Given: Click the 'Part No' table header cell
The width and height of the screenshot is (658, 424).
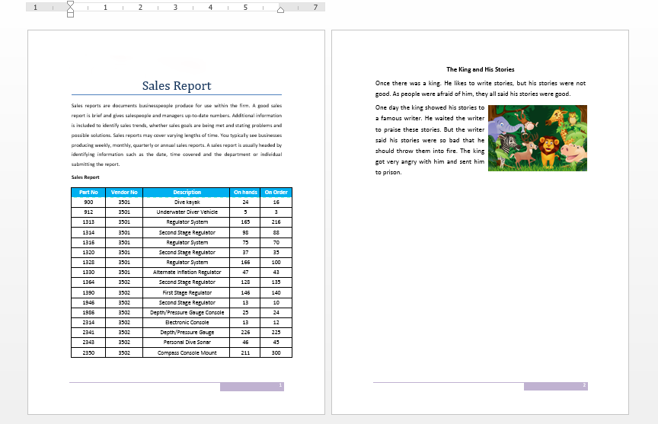Looking at the screenshot, I should (x=88, y=192).
